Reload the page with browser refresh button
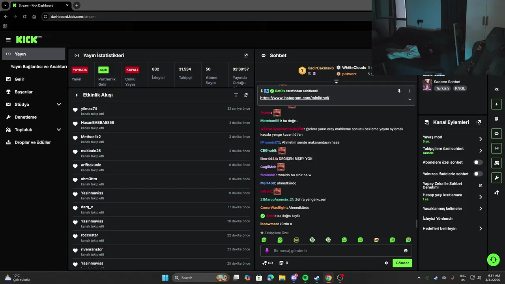 [24, 17]
